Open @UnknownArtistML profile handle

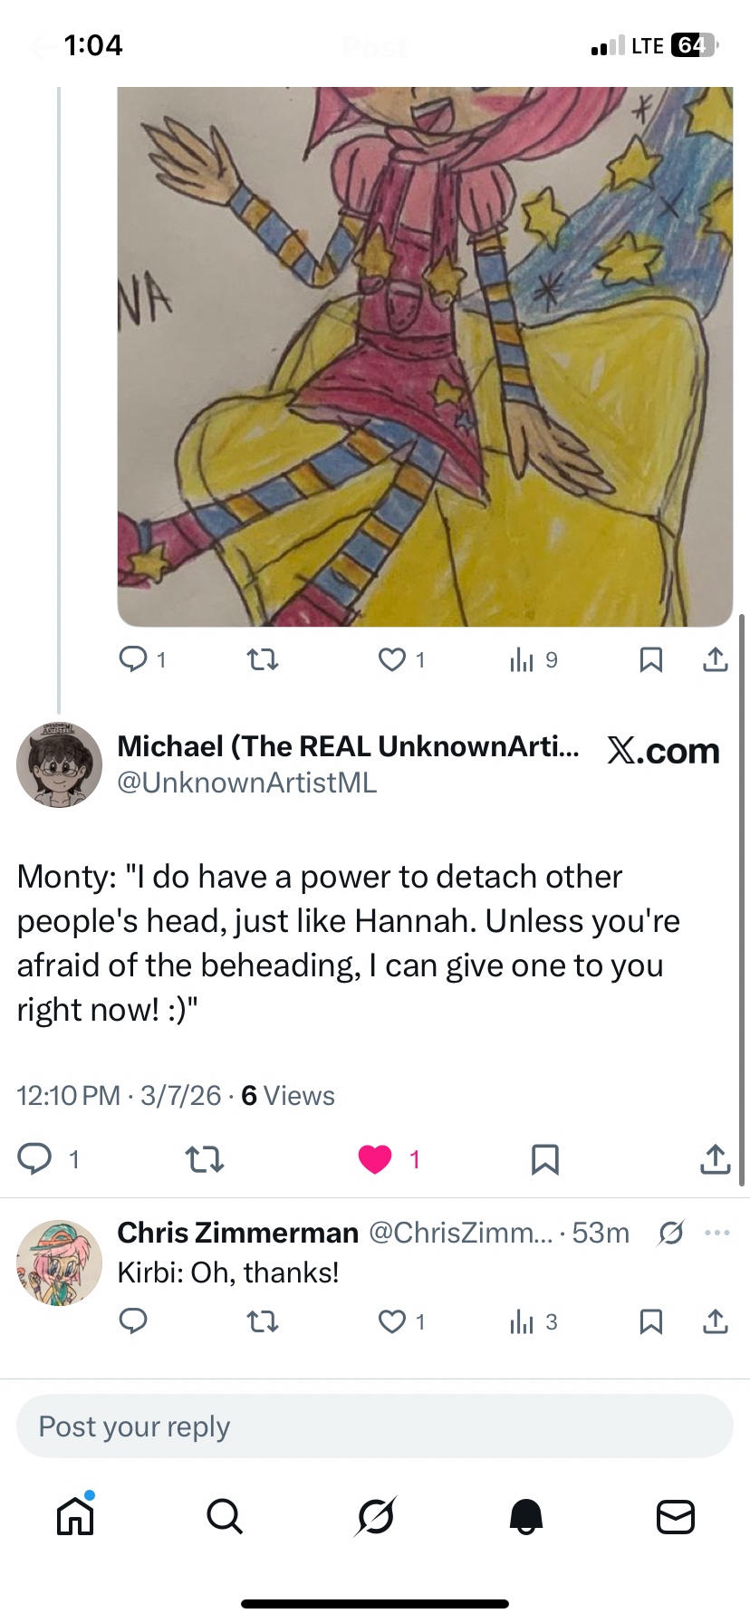point(247,783)
